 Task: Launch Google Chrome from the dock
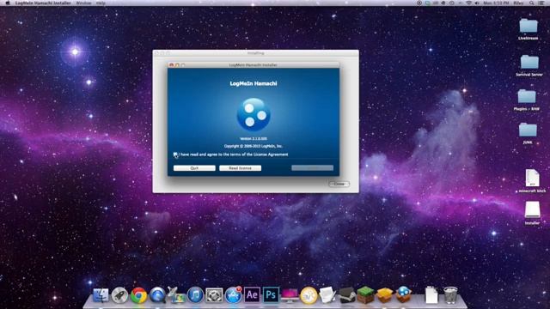tap(138, 295)
